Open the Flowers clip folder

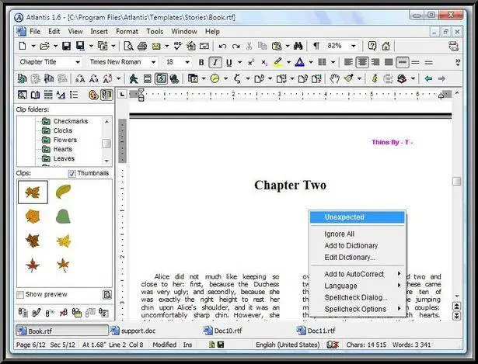[65, 140]
